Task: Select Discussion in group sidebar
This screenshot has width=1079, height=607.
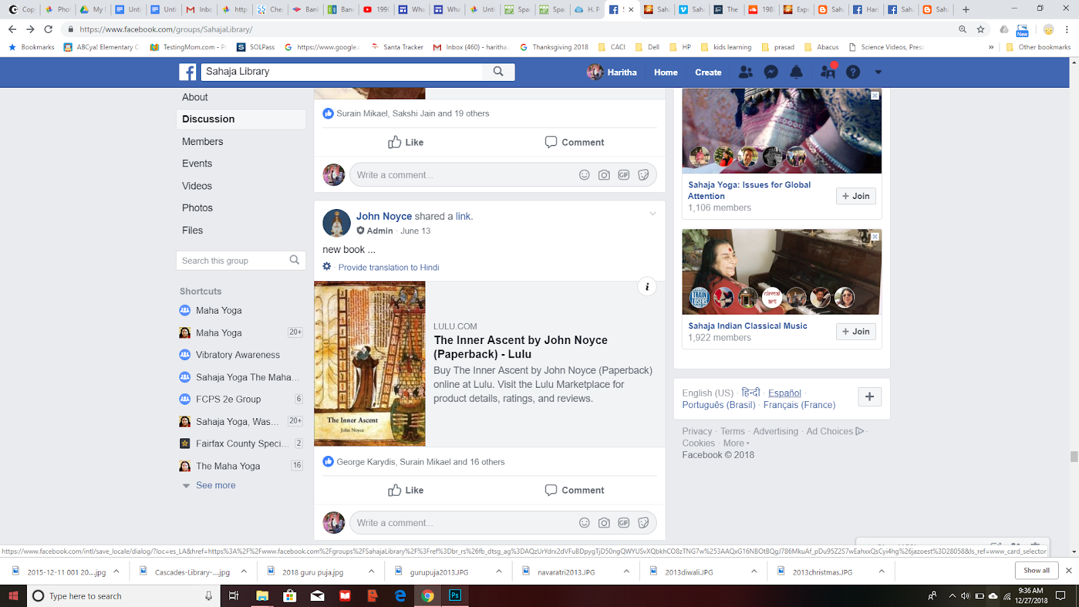Action: click(241, 119)
